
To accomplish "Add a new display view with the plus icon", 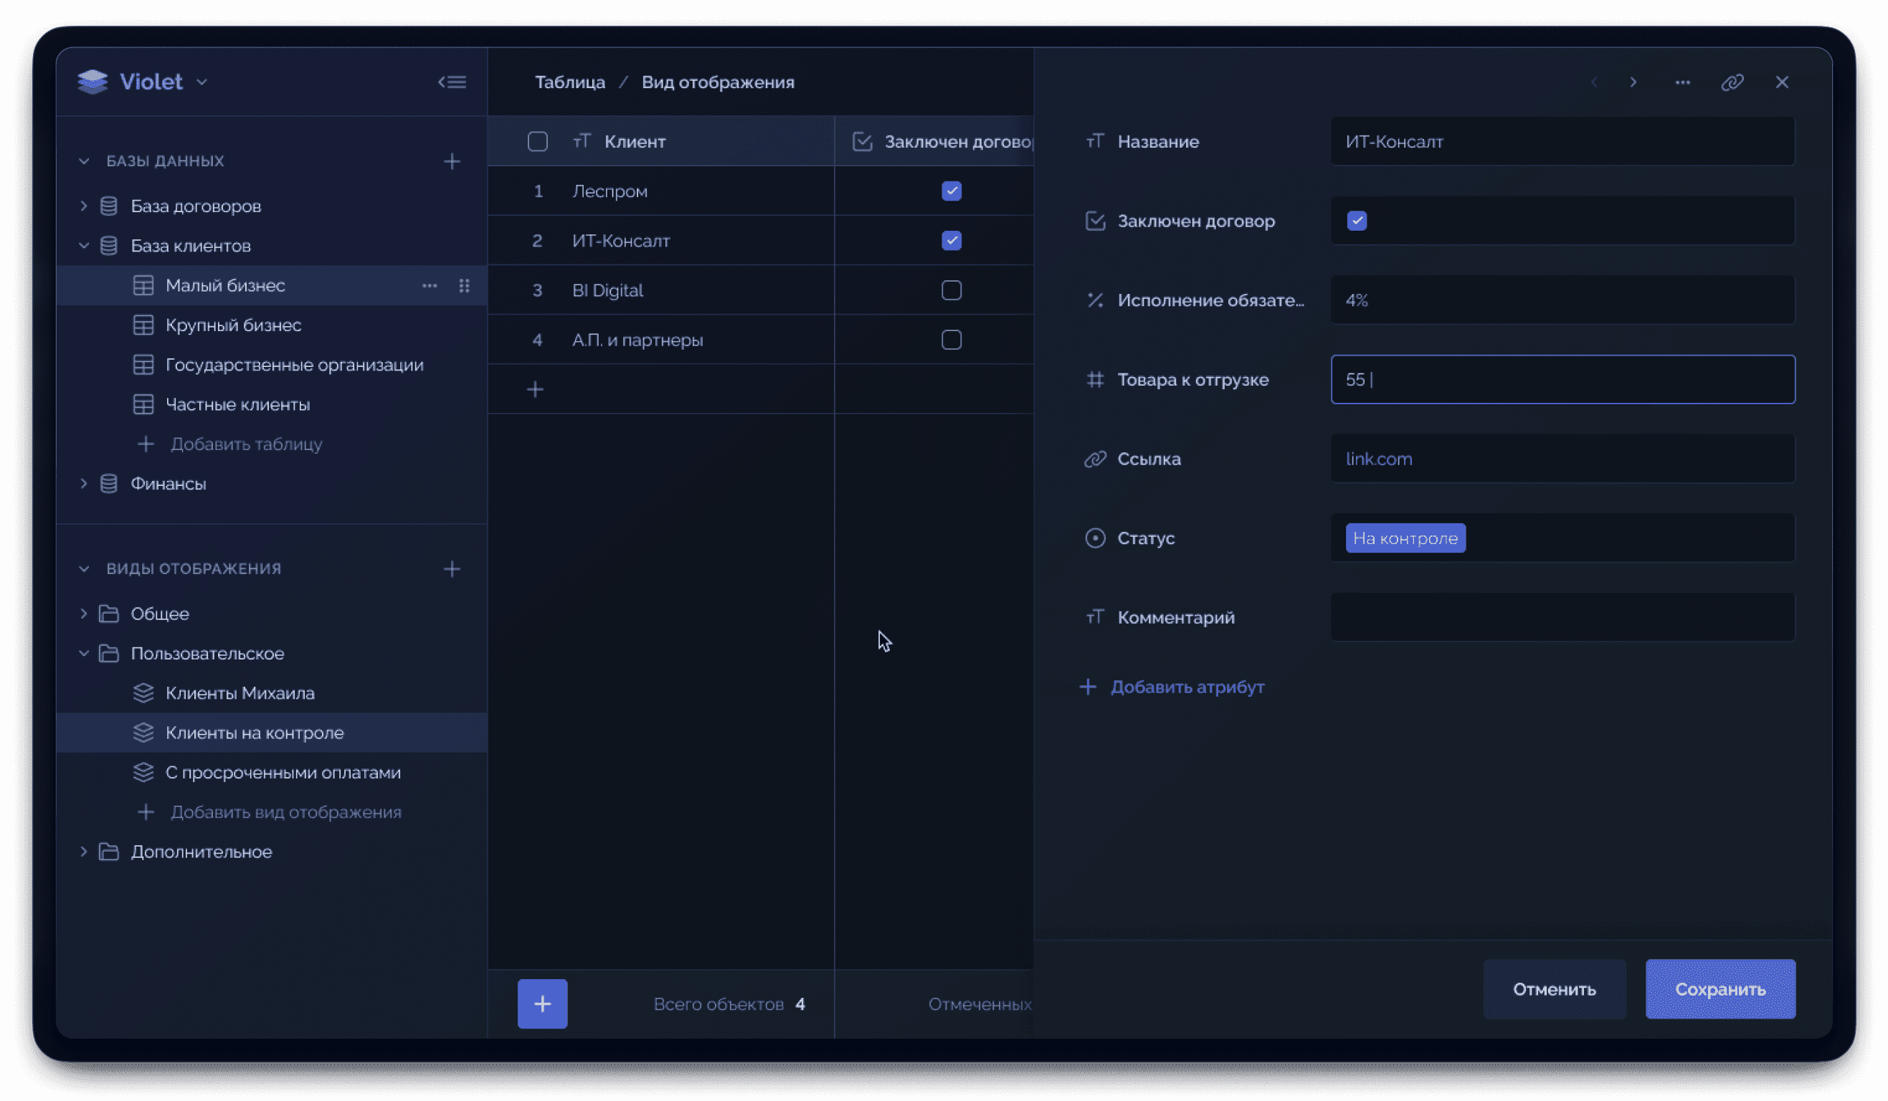I will [452, 568].
